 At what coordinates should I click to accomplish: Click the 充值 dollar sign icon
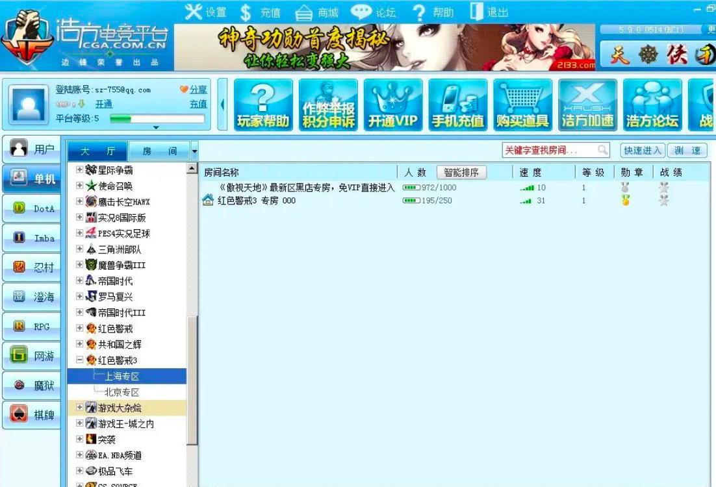tap(246, 13)
